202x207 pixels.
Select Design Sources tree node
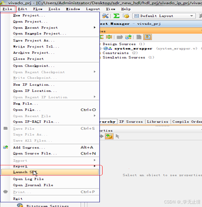(x=124, y=44)
